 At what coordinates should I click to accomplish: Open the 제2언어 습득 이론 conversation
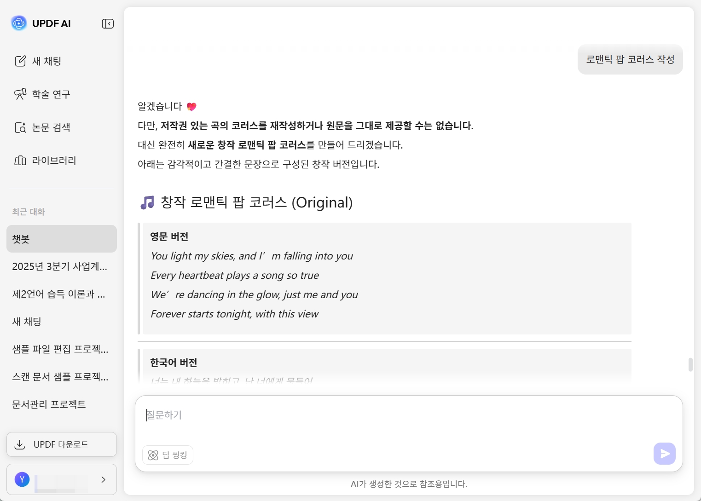[59, 294]
